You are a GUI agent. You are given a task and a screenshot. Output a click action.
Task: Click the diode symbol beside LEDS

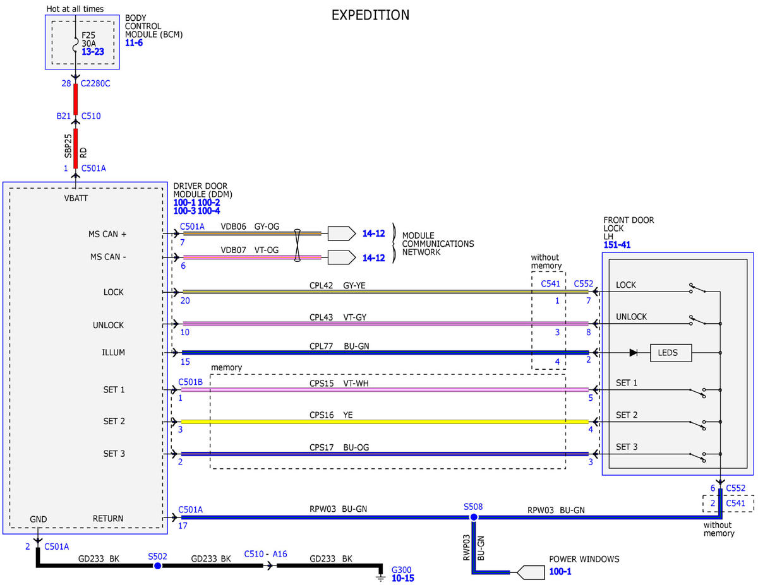[x=634, y=353]
